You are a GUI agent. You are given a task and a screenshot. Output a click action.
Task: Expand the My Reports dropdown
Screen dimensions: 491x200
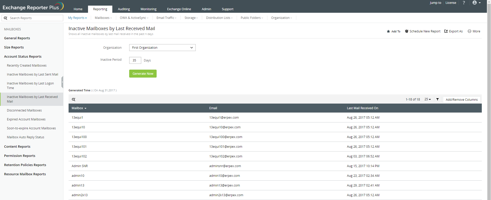pyautogui.click(x=77, y=18)
